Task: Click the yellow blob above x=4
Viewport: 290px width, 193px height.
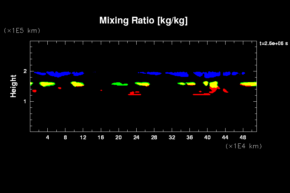Action: [47, 84]
